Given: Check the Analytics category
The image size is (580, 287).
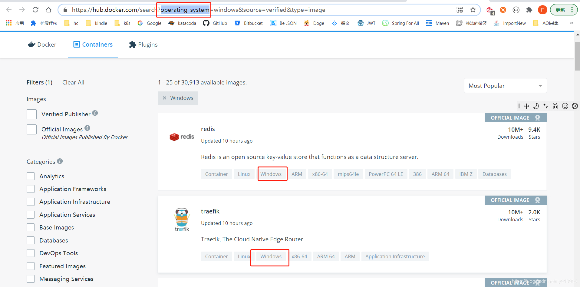Looking at the screenshot, I should 31,176.
